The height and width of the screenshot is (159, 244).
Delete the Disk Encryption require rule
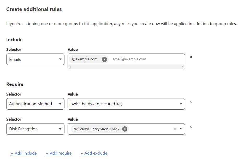tap(191, 127)
